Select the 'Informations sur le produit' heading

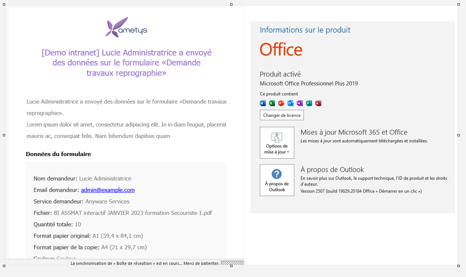tap(305, 30)
